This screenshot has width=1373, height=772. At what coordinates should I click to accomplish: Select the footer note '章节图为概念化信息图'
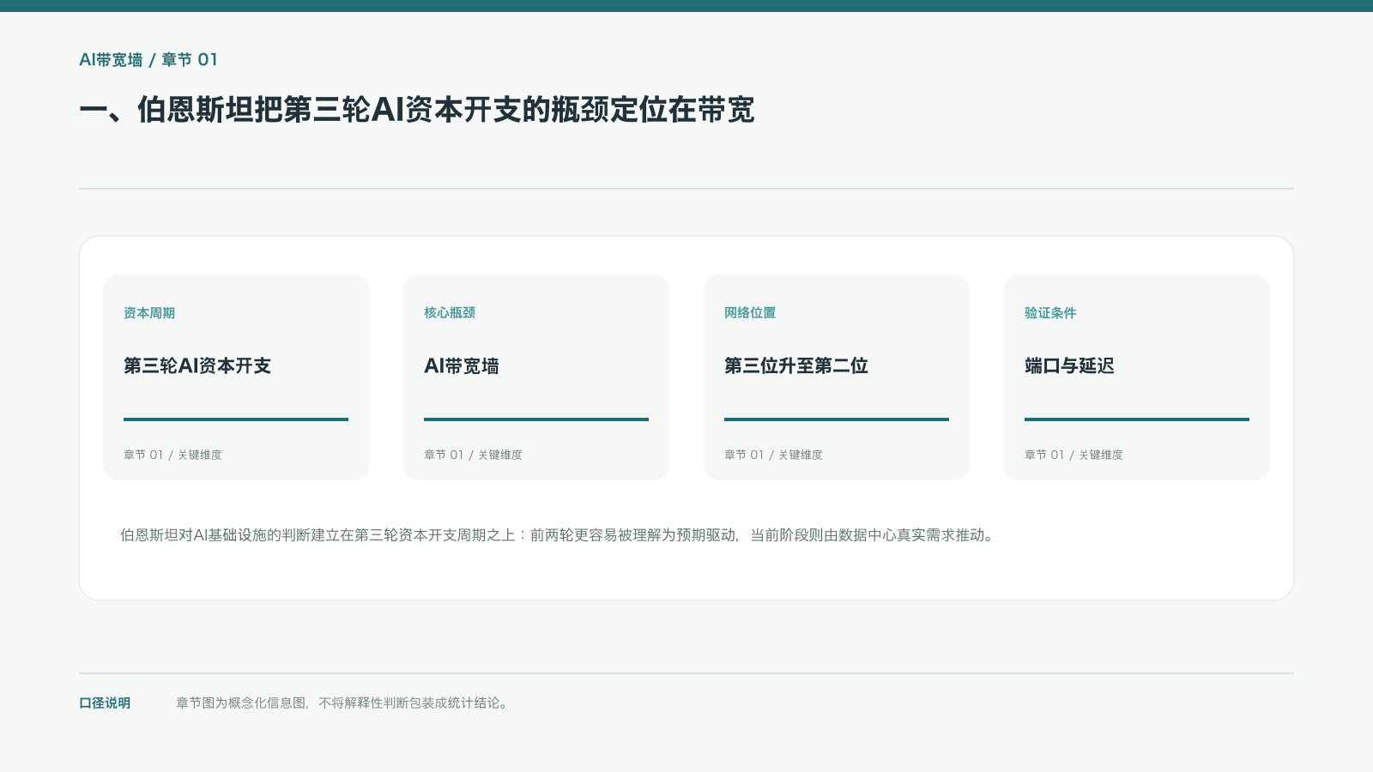click(x=343, y=703)
